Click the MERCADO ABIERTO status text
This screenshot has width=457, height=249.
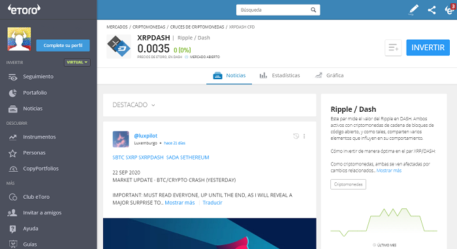[x=205, y=57]
